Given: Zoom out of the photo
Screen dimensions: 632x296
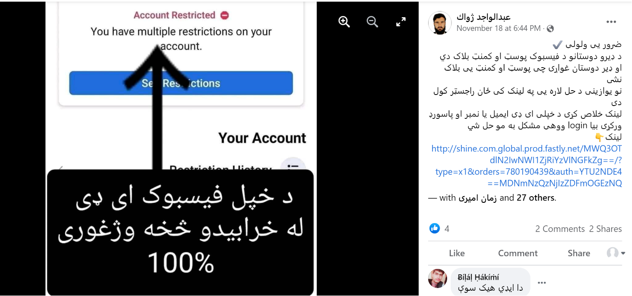Looking at the screenshot, I should 372,22.
